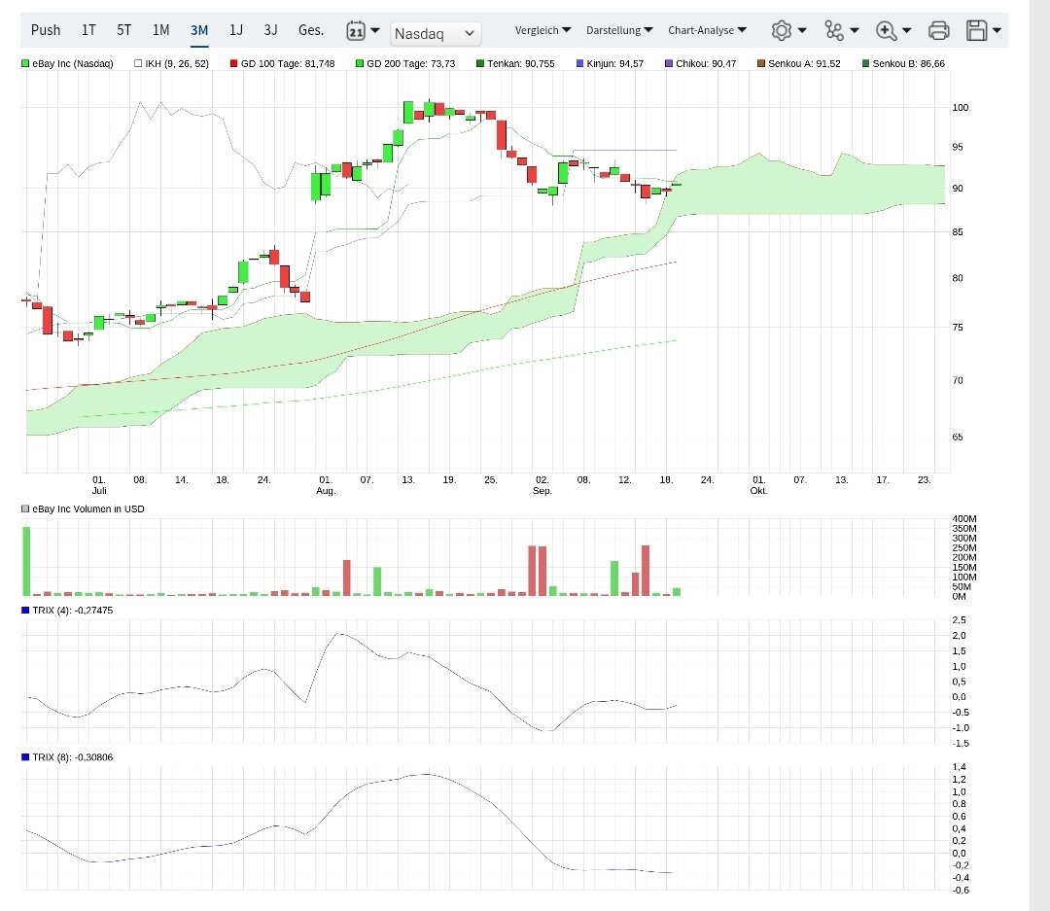This screenshot has width=1050, height=911.
Task: Open the Nasdaq exchange dropdown
Action: click(x=436, y=34)
